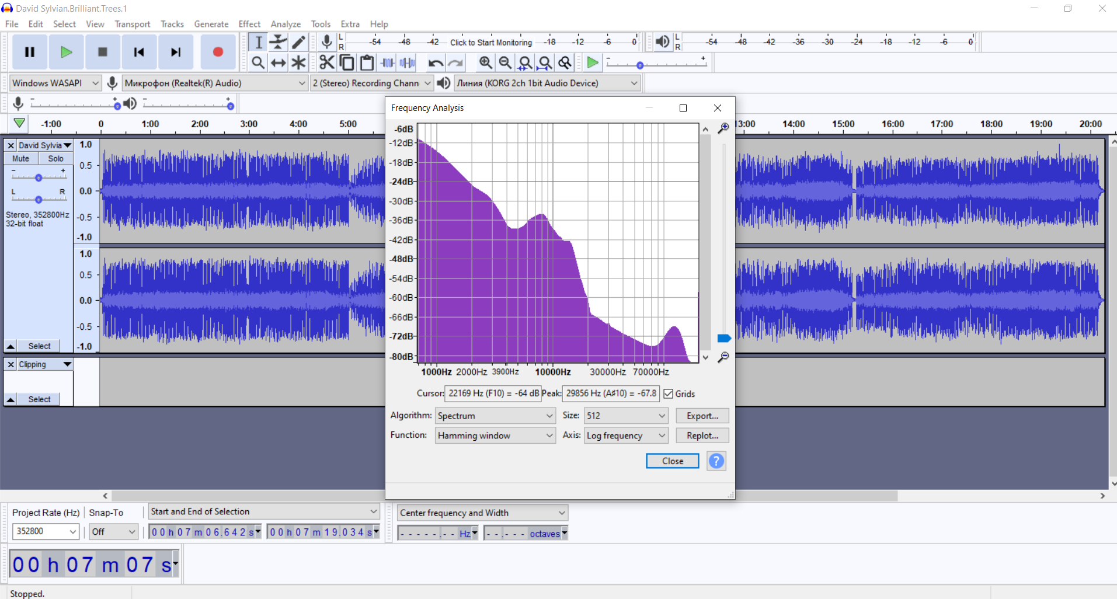Image resolution: width=1117 pixels, height=599 pixels.
Task: Open the Algorithm Spectrum dropdown
Action: [x=495, y=416]
